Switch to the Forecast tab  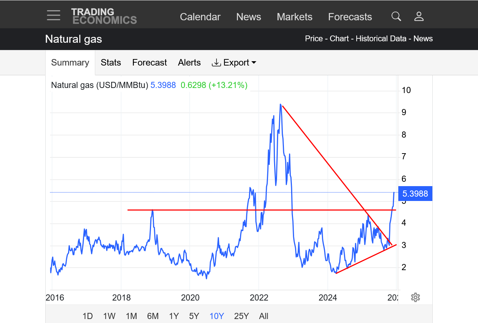point(150,63)
